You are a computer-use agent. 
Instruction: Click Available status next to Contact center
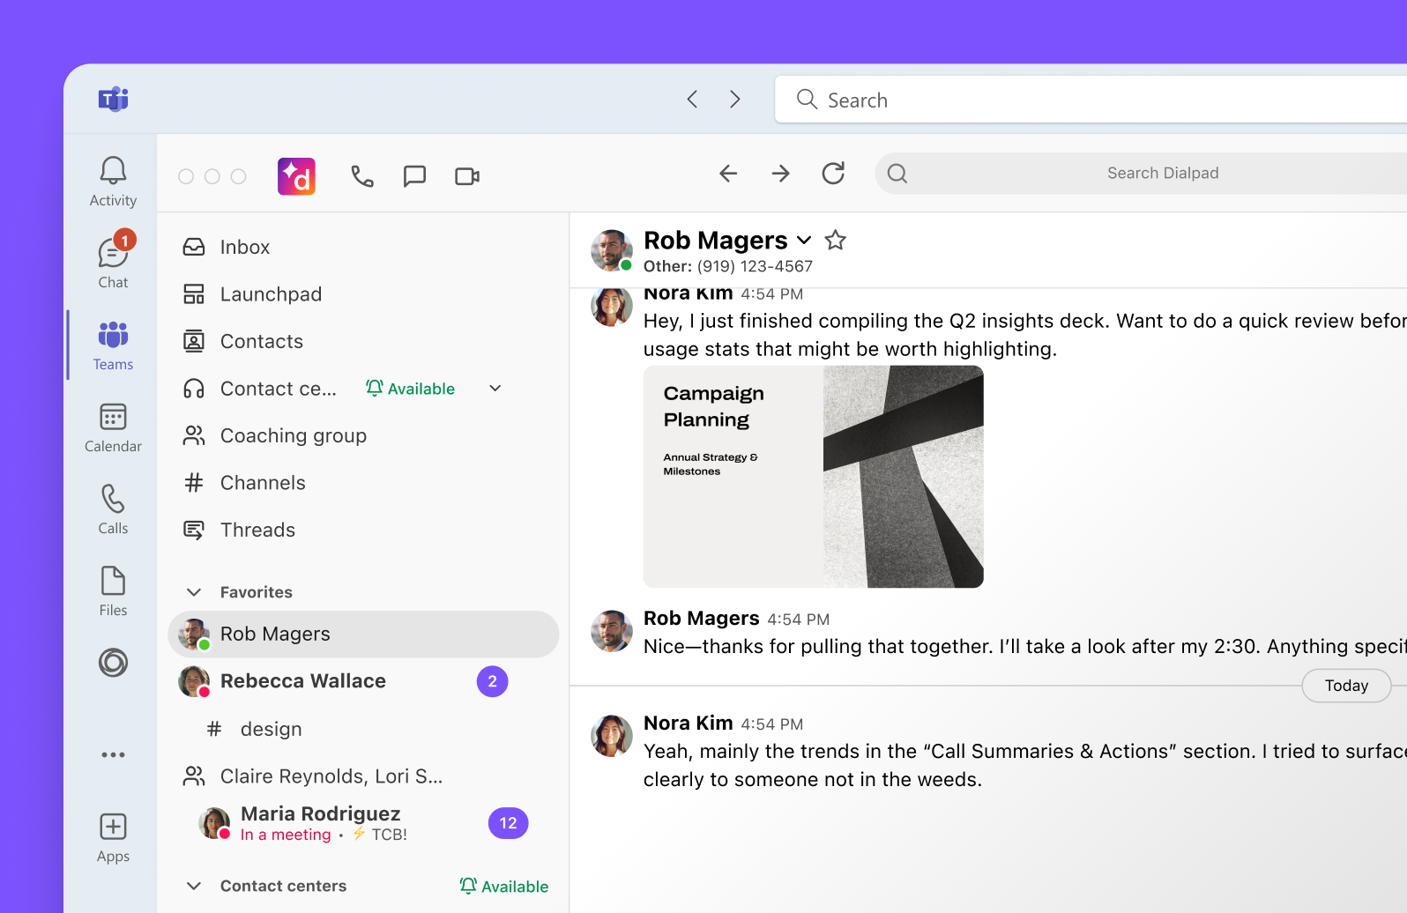click(411, 389)
